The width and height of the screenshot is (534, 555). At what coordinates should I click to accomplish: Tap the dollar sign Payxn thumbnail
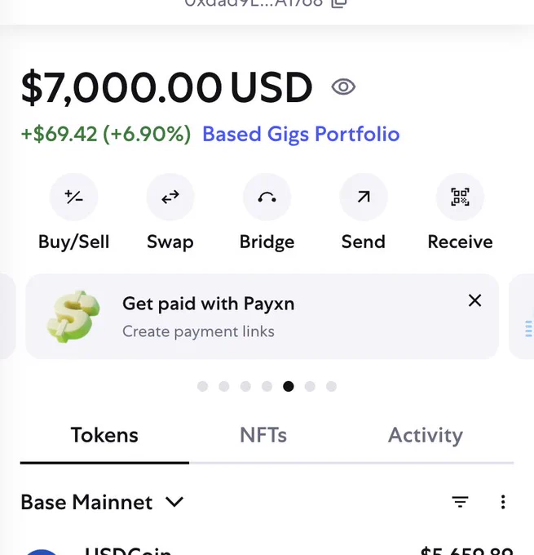click(x=73, y=317)
